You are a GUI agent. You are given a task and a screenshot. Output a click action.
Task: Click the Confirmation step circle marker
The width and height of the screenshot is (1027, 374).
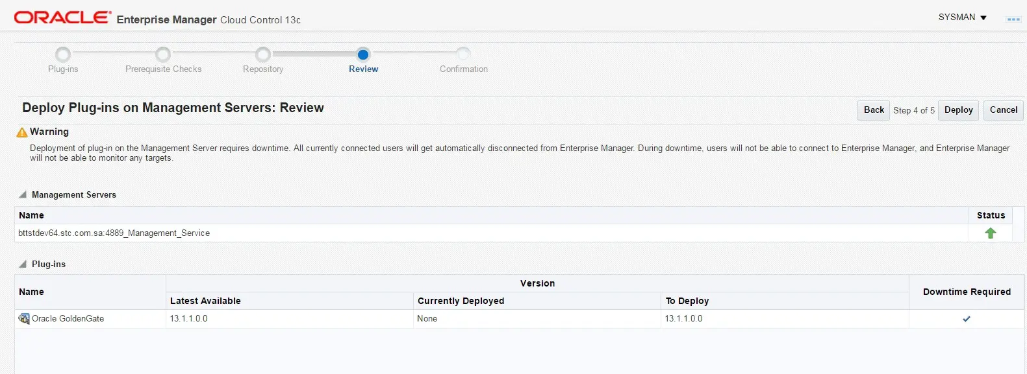[x=463, y=54]
